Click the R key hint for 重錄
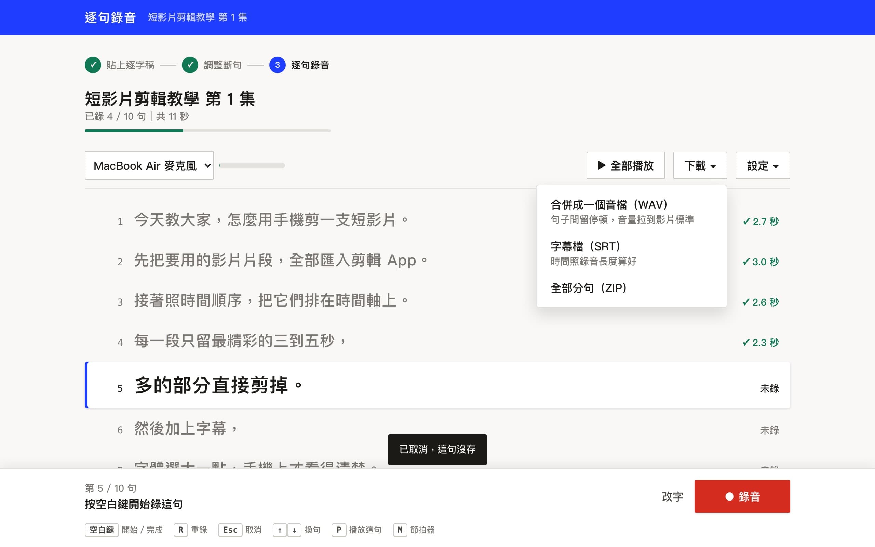 point(181,530)
